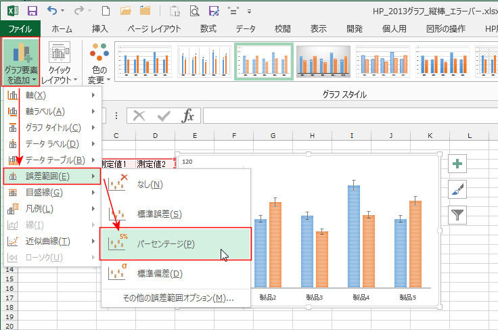Click the fx insert function icon
Screen dimensions: 498x330
[x=187, y=116]
